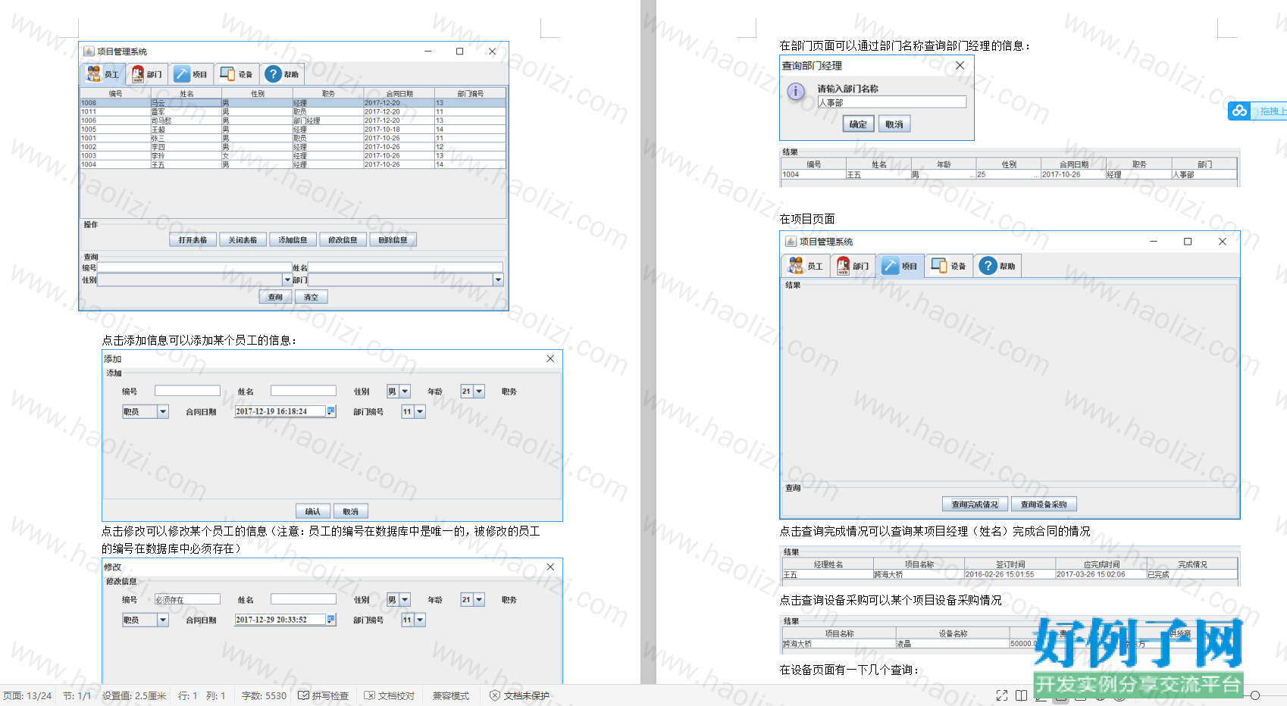Open 项目 tab in the employee-table window
Screen dimensions: 1287x706
tap(191, 74)
